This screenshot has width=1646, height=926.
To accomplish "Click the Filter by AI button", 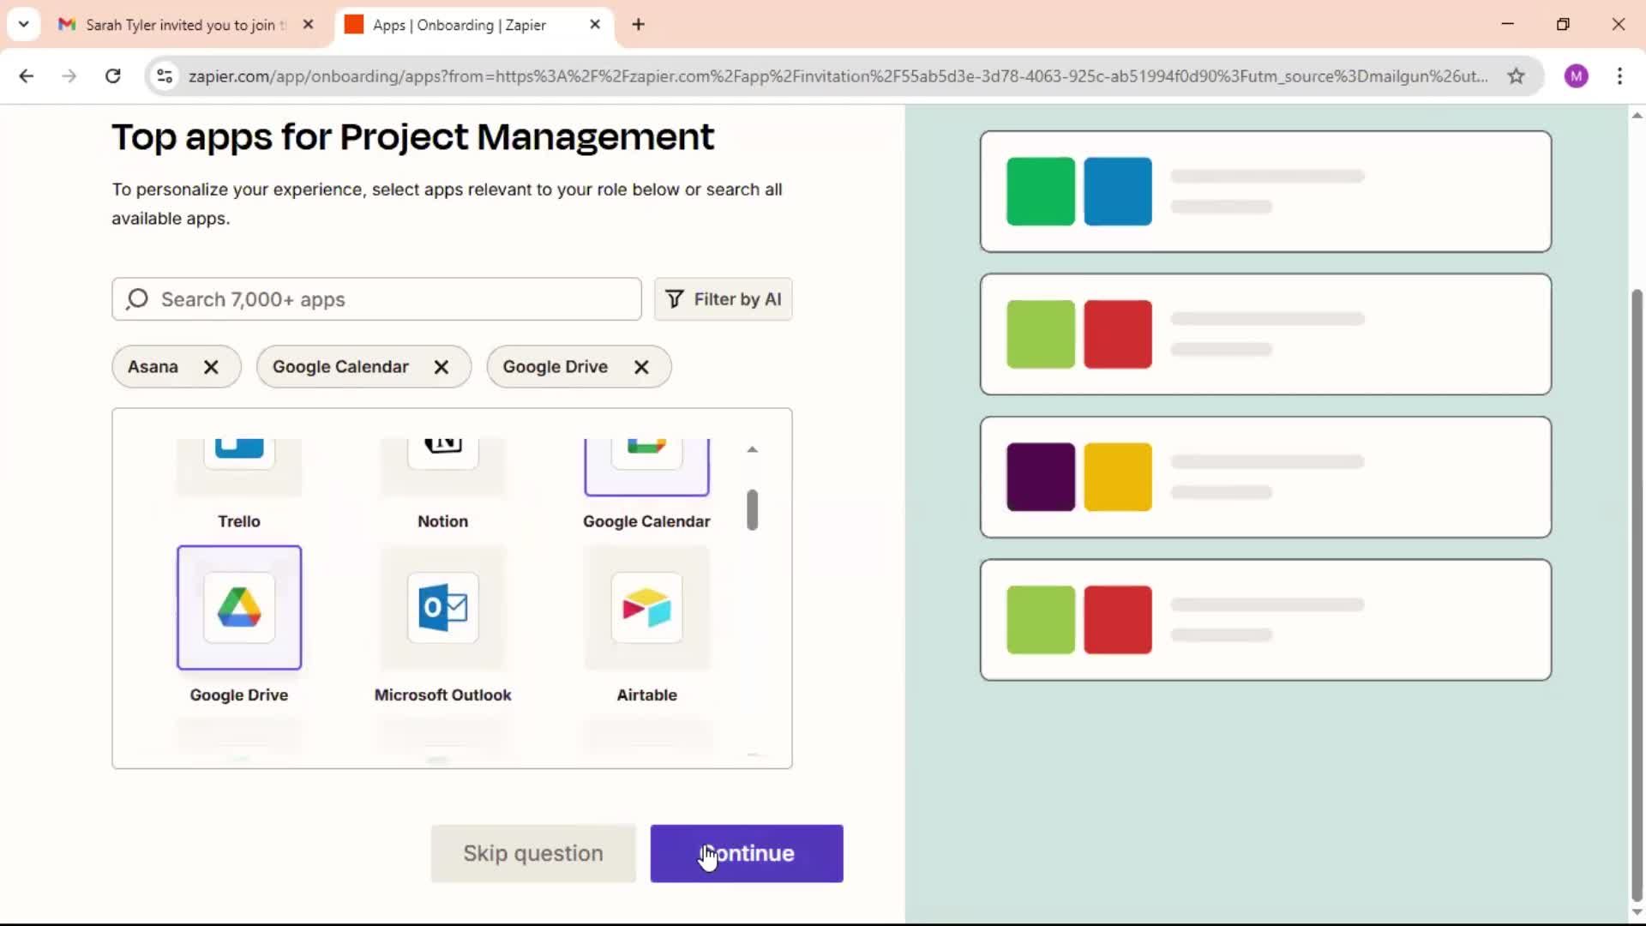I will tap(723, 299).
